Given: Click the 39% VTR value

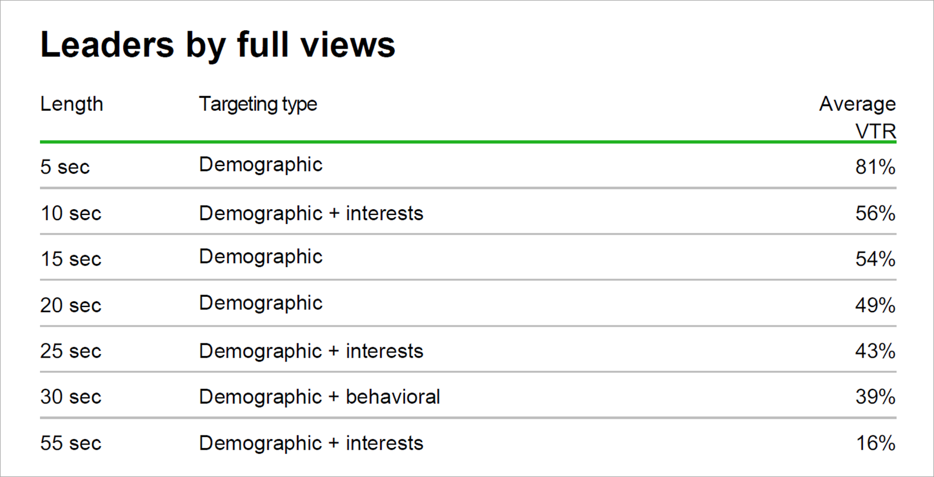Looking at the screenshot, I should tap(875, 397).
